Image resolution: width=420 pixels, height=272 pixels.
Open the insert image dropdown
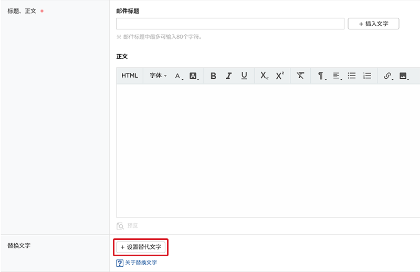click(x=404, y=76)
